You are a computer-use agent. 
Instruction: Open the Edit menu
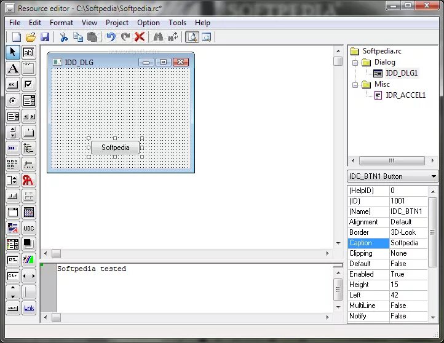(35, 23)
